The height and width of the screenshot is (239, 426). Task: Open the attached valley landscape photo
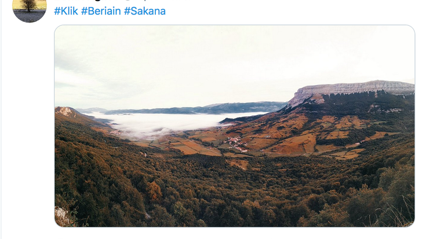click(235, 126)
